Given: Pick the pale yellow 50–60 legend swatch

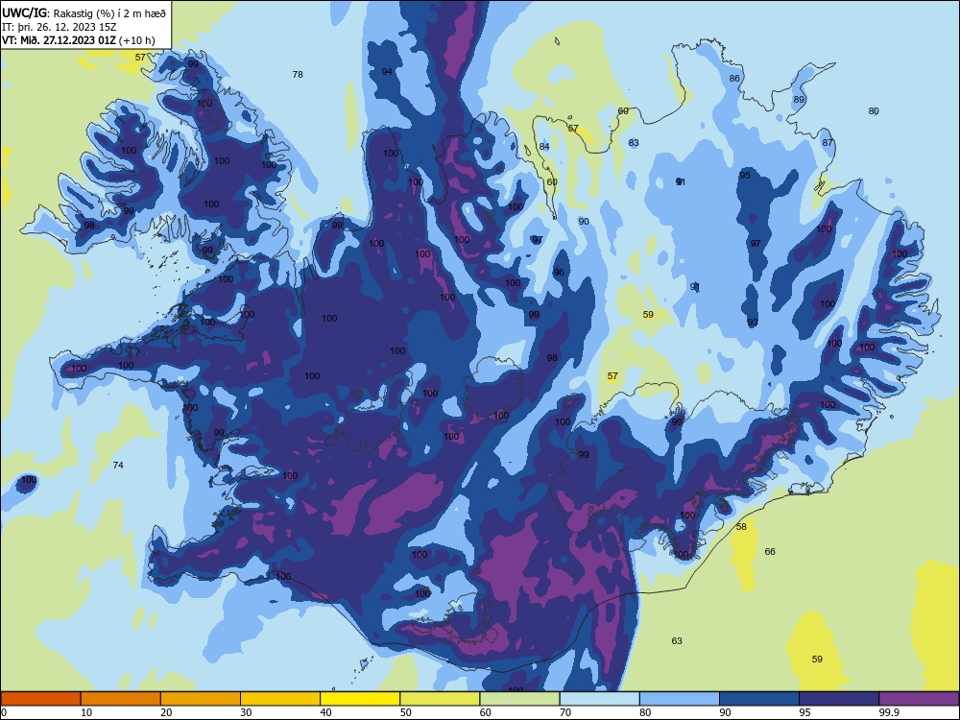Looking at the screenshot, I should [440, 699].
